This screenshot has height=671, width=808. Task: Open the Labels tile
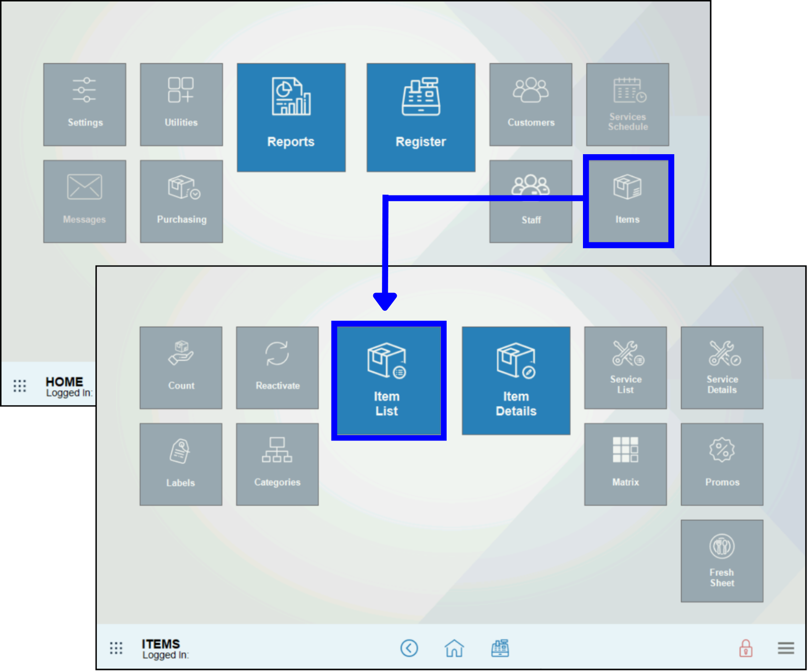181,464
